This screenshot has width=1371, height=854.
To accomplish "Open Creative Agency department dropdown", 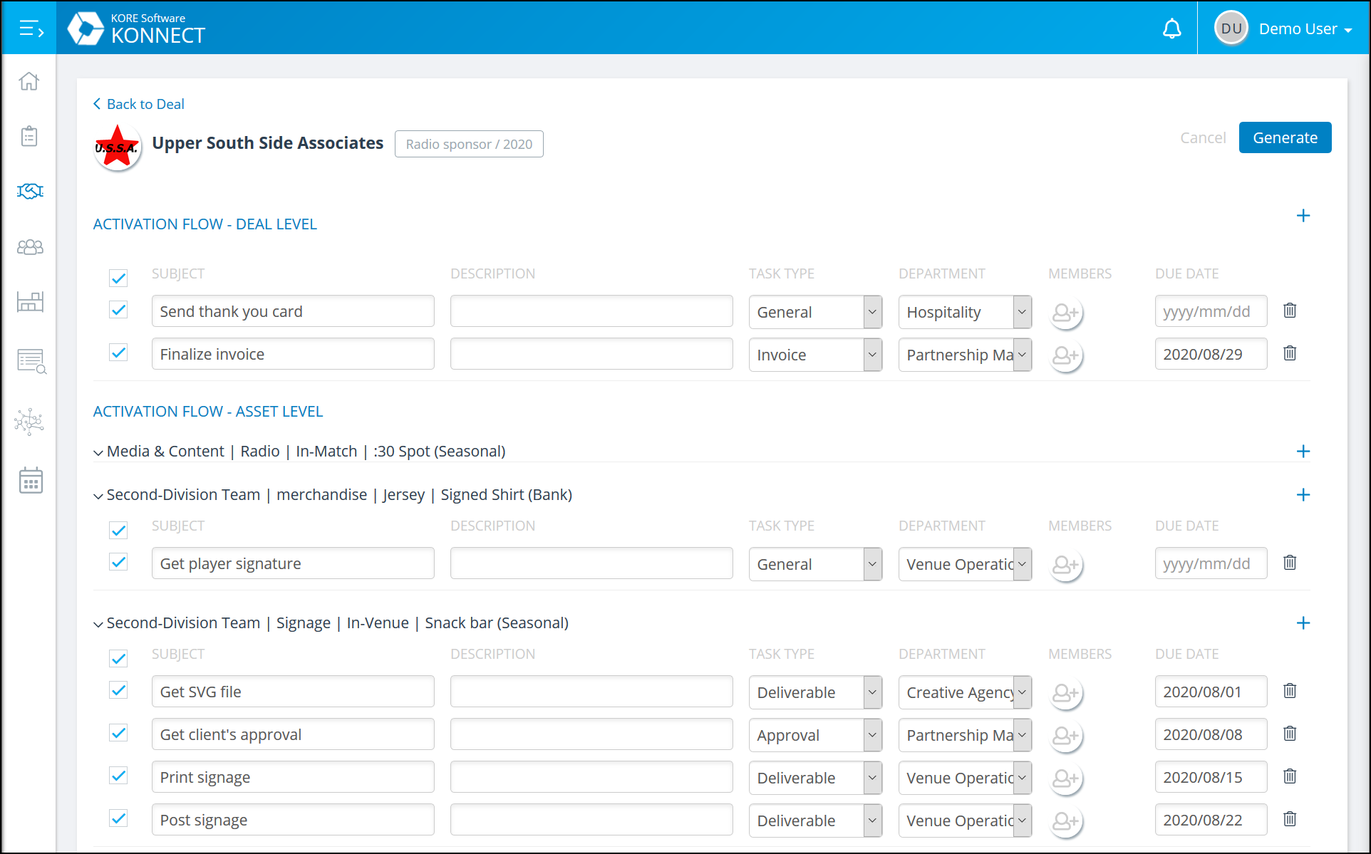I will point(965,692).
